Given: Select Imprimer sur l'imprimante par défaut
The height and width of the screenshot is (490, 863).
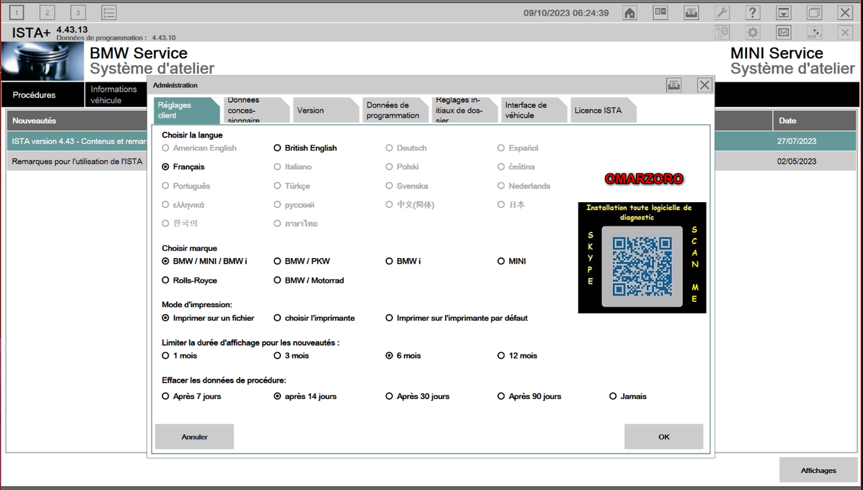Looking at the screenshot, I should coord(456,317).
